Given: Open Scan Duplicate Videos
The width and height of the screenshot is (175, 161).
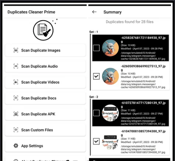Looking at the screenshot, I should 45,82.
